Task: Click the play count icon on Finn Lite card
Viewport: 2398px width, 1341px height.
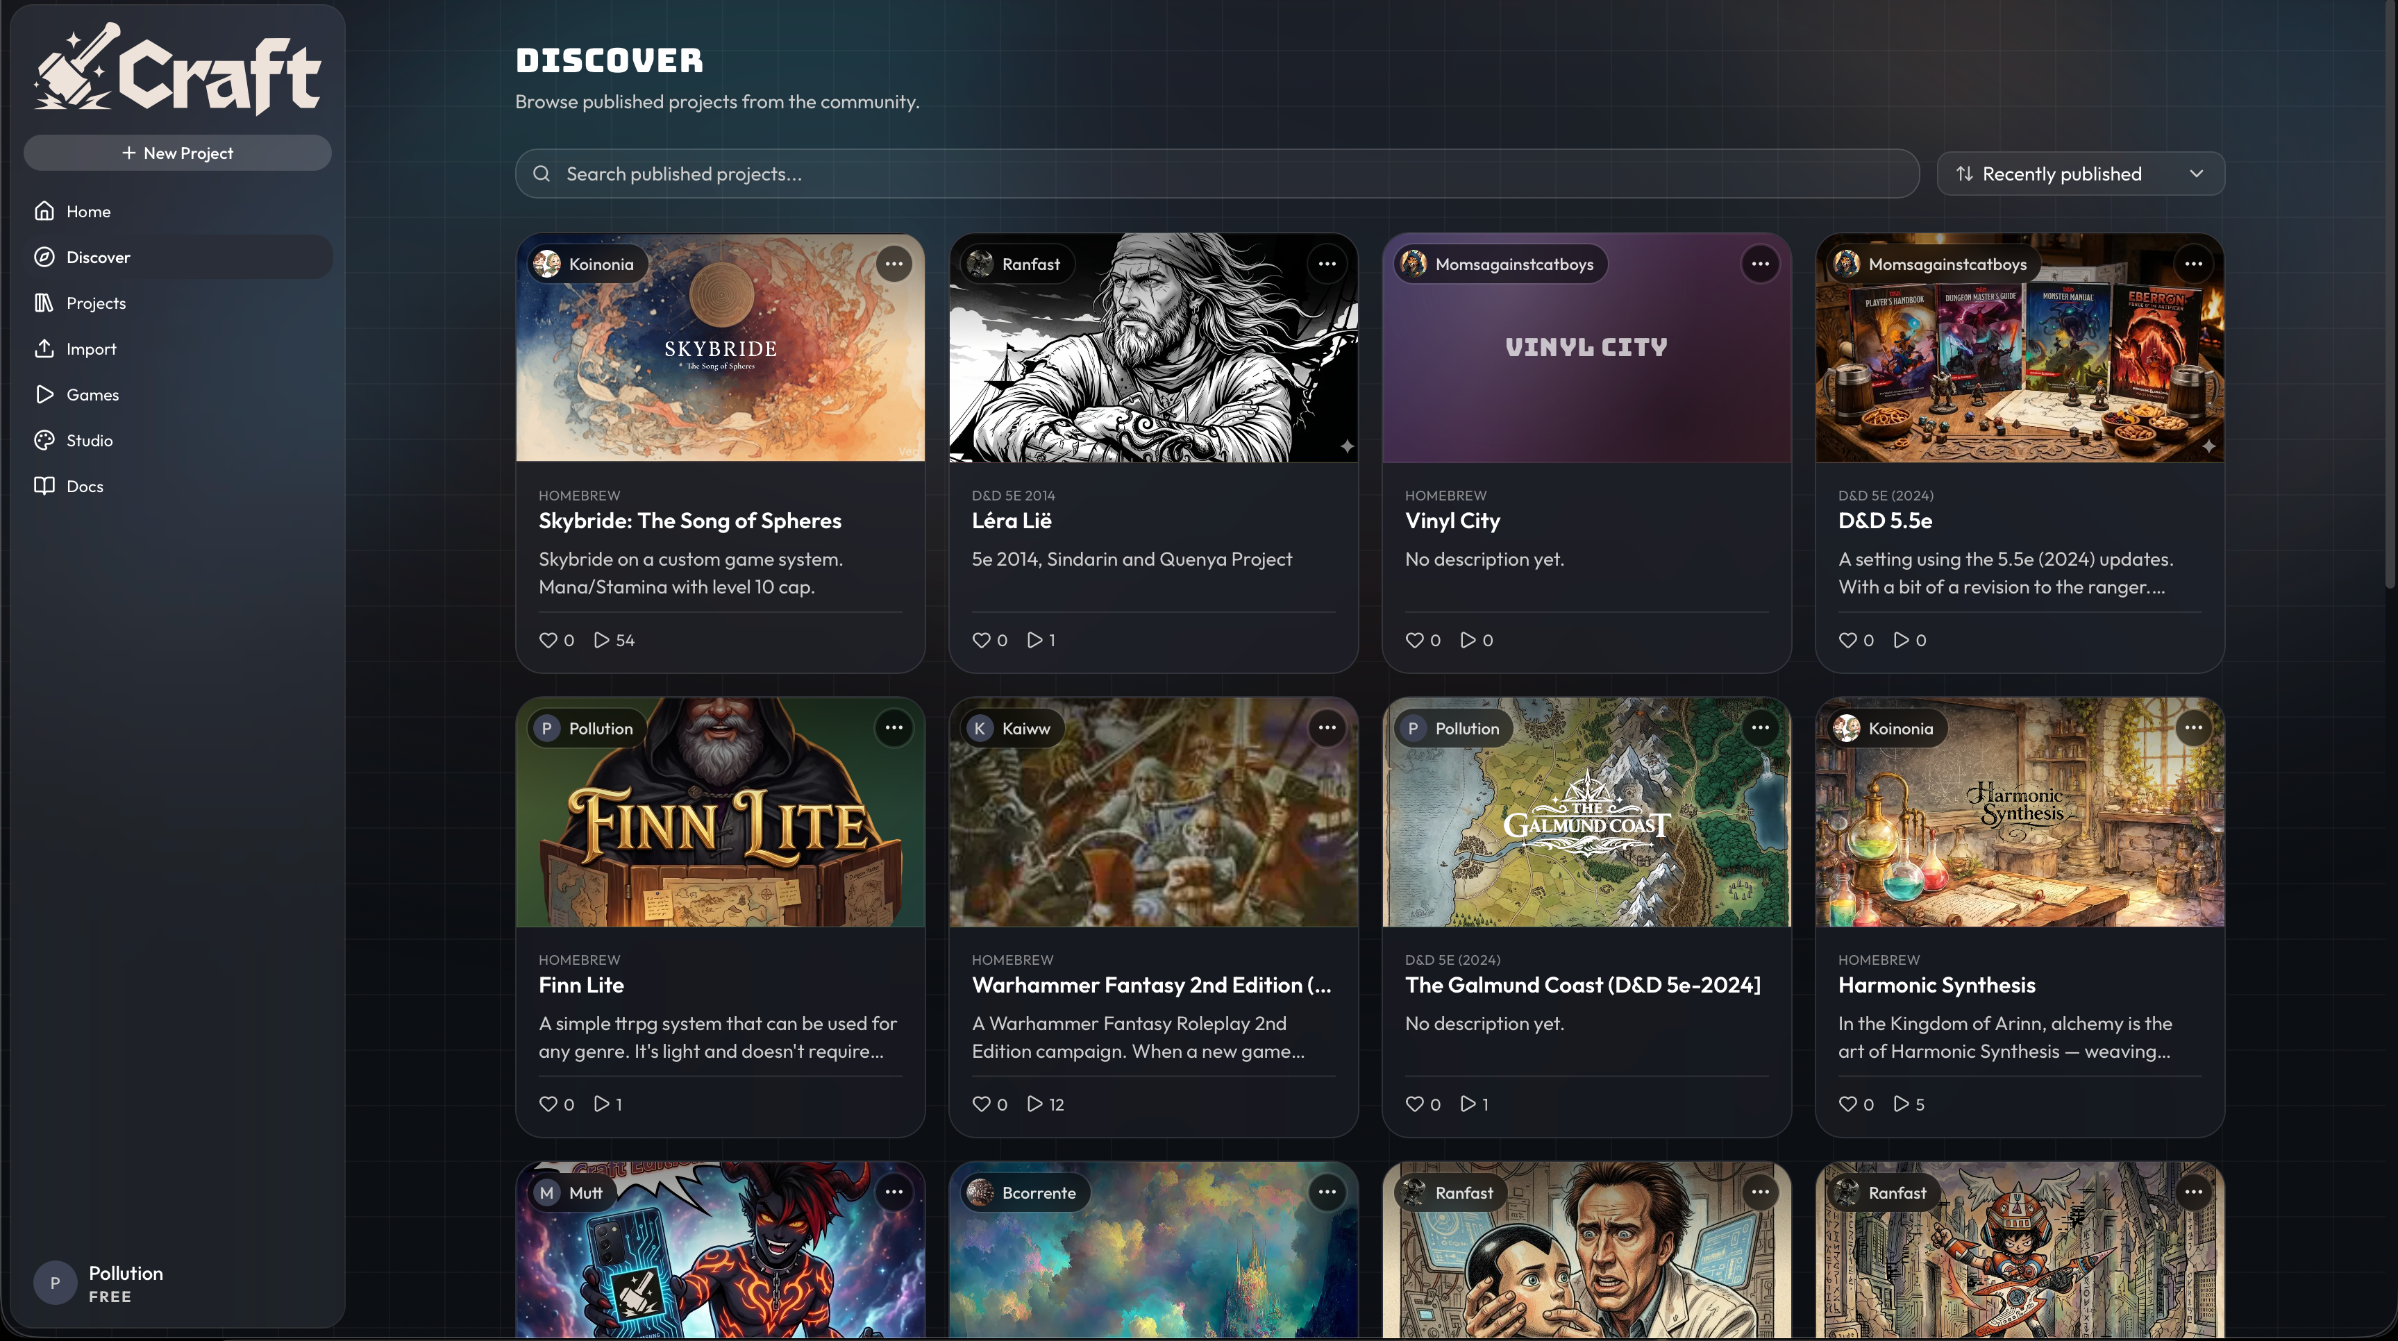Action: (x=603, y=1104)
